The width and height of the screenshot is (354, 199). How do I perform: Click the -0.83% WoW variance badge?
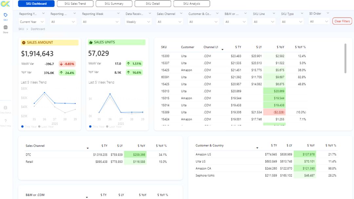coord(67,64)
